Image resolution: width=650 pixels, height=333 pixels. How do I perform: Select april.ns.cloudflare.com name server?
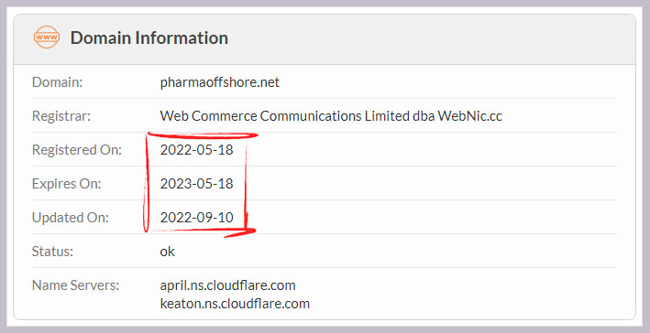[227, 285]
